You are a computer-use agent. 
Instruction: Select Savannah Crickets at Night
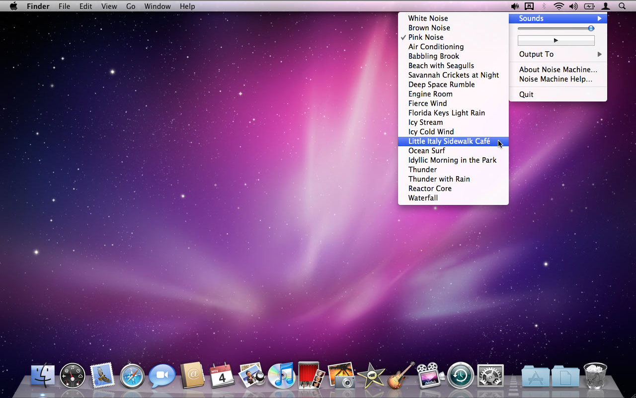pyautogui.click(x=453, y=75)
